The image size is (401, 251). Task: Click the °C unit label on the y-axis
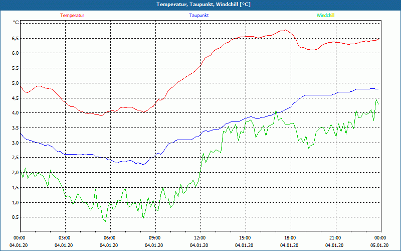coord(16,23)
